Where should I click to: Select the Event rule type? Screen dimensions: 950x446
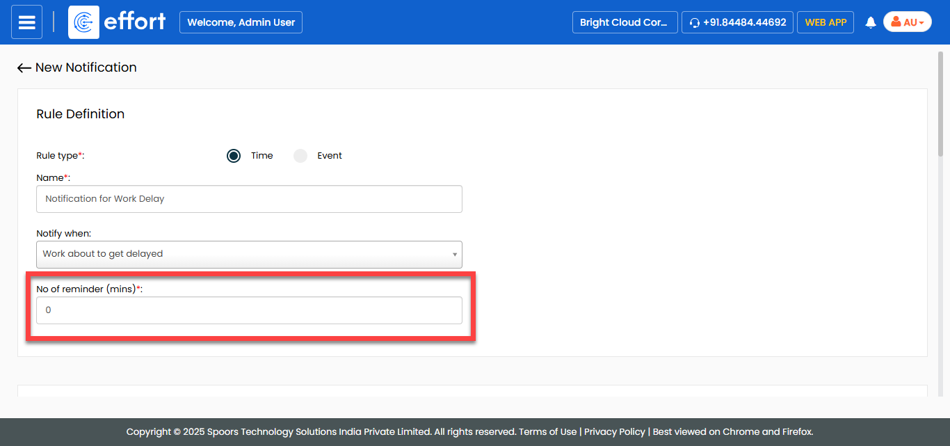300,156
